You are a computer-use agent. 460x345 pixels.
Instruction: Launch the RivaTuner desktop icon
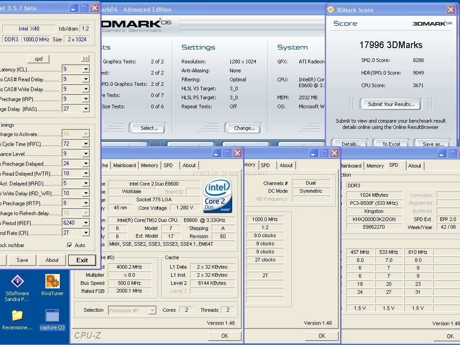(x=52, y=285)
